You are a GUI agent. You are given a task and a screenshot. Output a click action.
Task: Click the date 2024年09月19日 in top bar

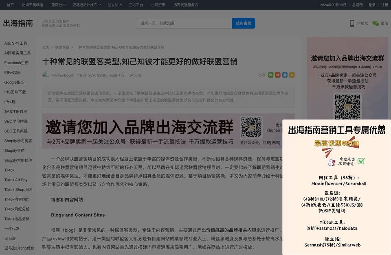click(x=333, y=5)
